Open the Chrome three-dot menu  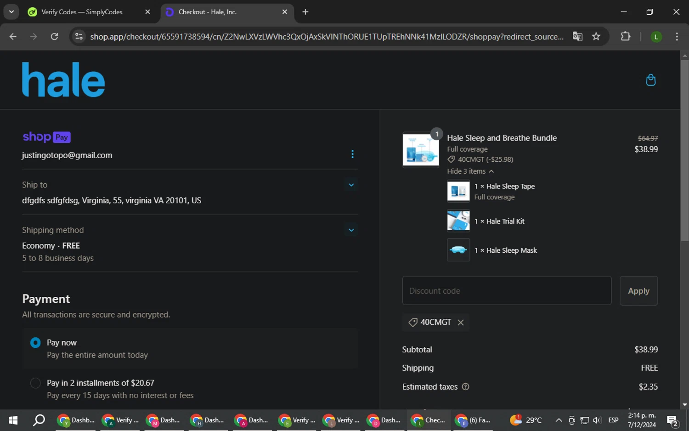point(677,36)
